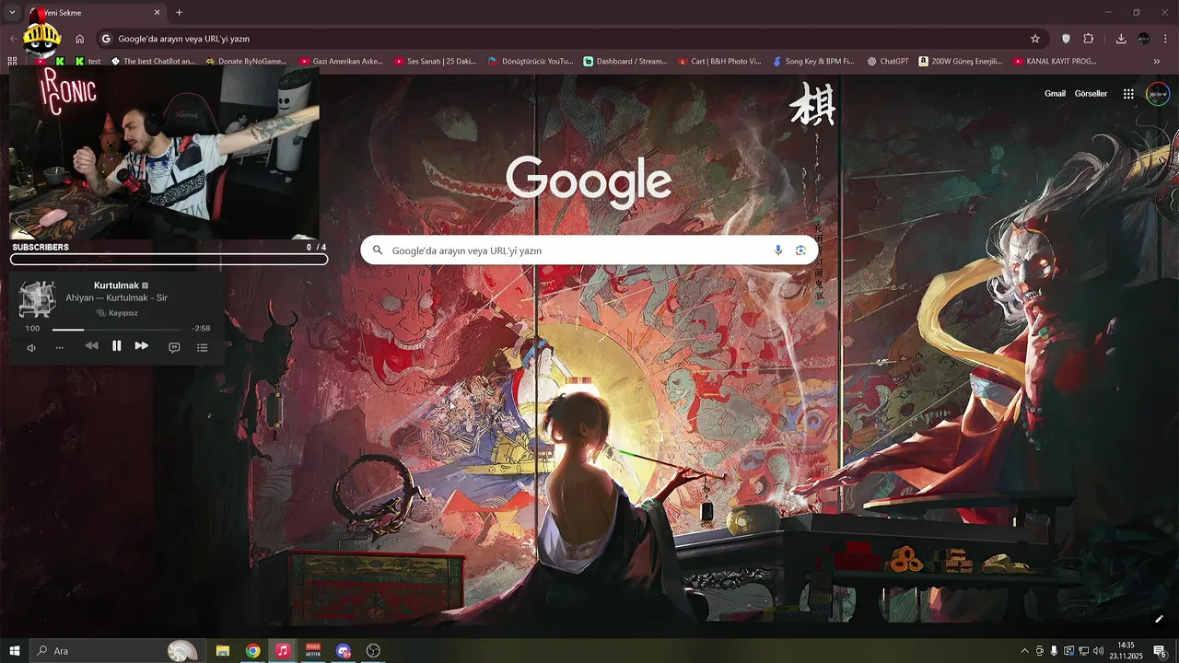Open 'Ses Sanatı | 25 Daki...' bookmark
1179x663 pixels.
point(436,62)
